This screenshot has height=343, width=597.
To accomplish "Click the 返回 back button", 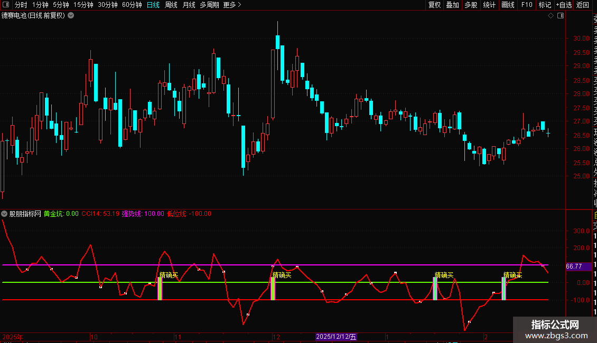I will pos(583,5).
